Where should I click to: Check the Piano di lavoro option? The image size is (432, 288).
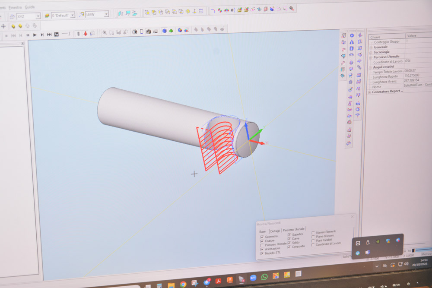click(313, 237)
